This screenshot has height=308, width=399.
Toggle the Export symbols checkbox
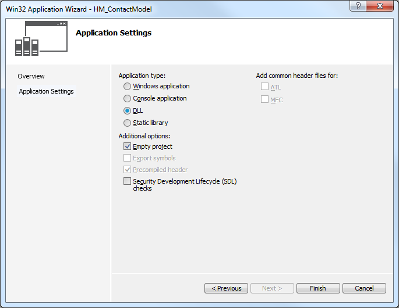pyautogui.click(x=127, y=158)
